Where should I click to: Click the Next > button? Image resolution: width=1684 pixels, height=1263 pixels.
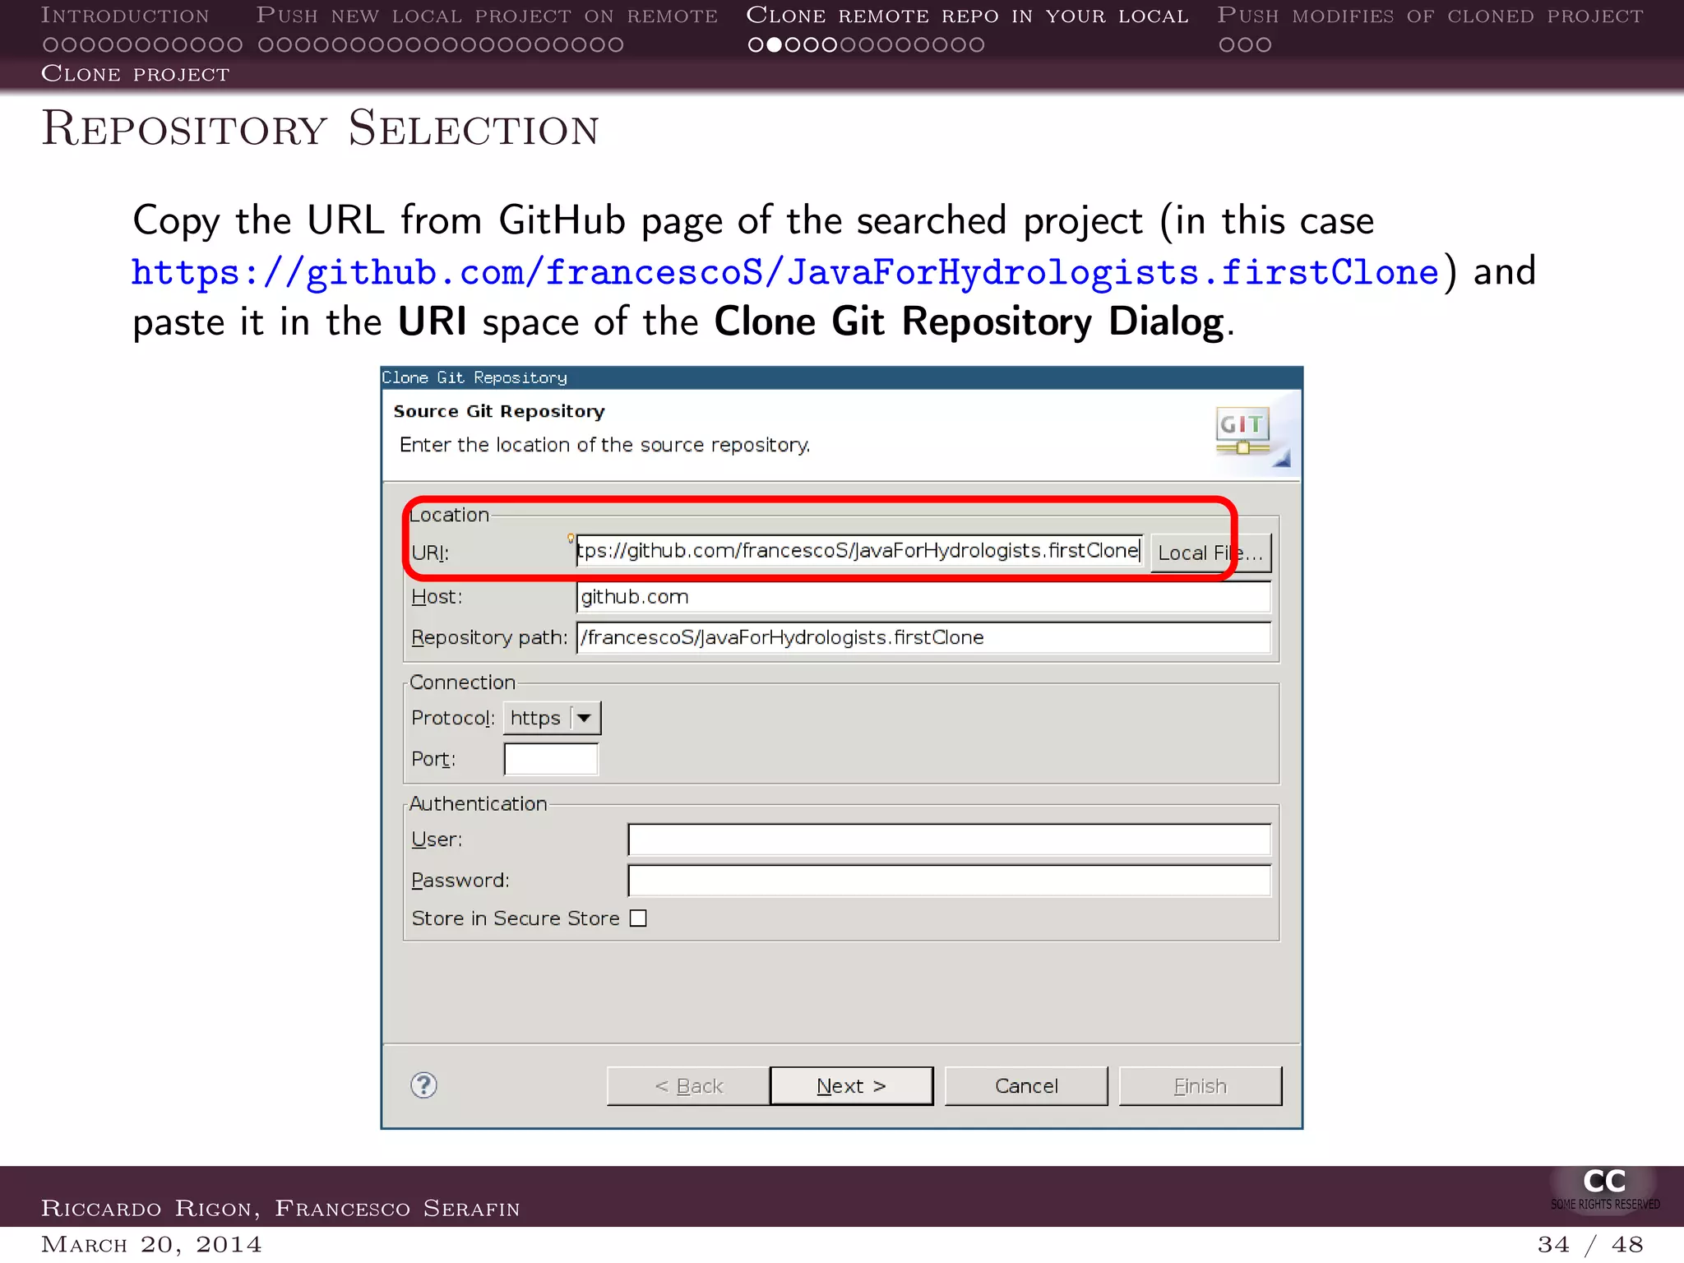(x=851, y=1086)
